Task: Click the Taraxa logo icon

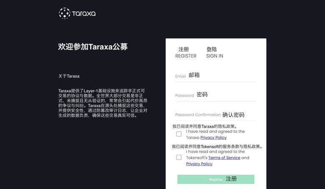Action: (65, 13)
